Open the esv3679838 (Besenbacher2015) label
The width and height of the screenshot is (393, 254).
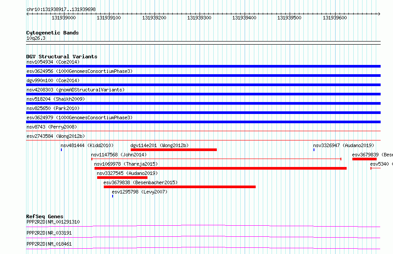click(140, 182)
